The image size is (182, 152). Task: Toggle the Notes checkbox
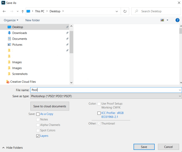click(38, 120)
